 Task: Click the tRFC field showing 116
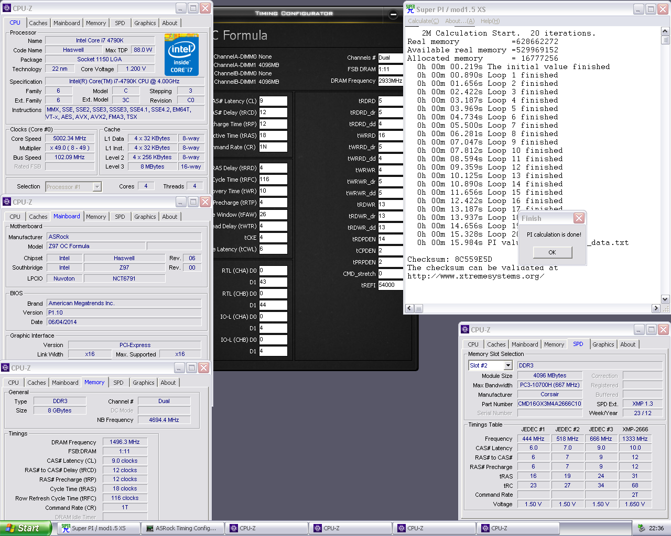click(273, 180)
